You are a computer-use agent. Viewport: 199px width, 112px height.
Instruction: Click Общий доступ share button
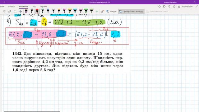coord(185,7)
